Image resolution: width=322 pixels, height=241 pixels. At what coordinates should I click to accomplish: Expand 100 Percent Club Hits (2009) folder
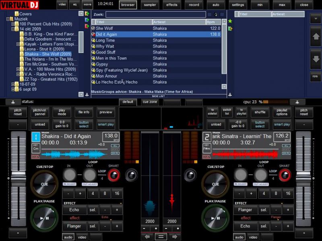(x=13, y=24)
